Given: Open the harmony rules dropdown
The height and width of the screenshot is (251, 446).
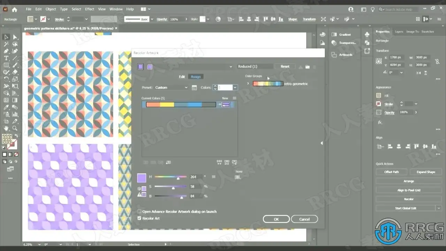Looking at the screenshot, I should pyautogui.click(x=231, y=67).
